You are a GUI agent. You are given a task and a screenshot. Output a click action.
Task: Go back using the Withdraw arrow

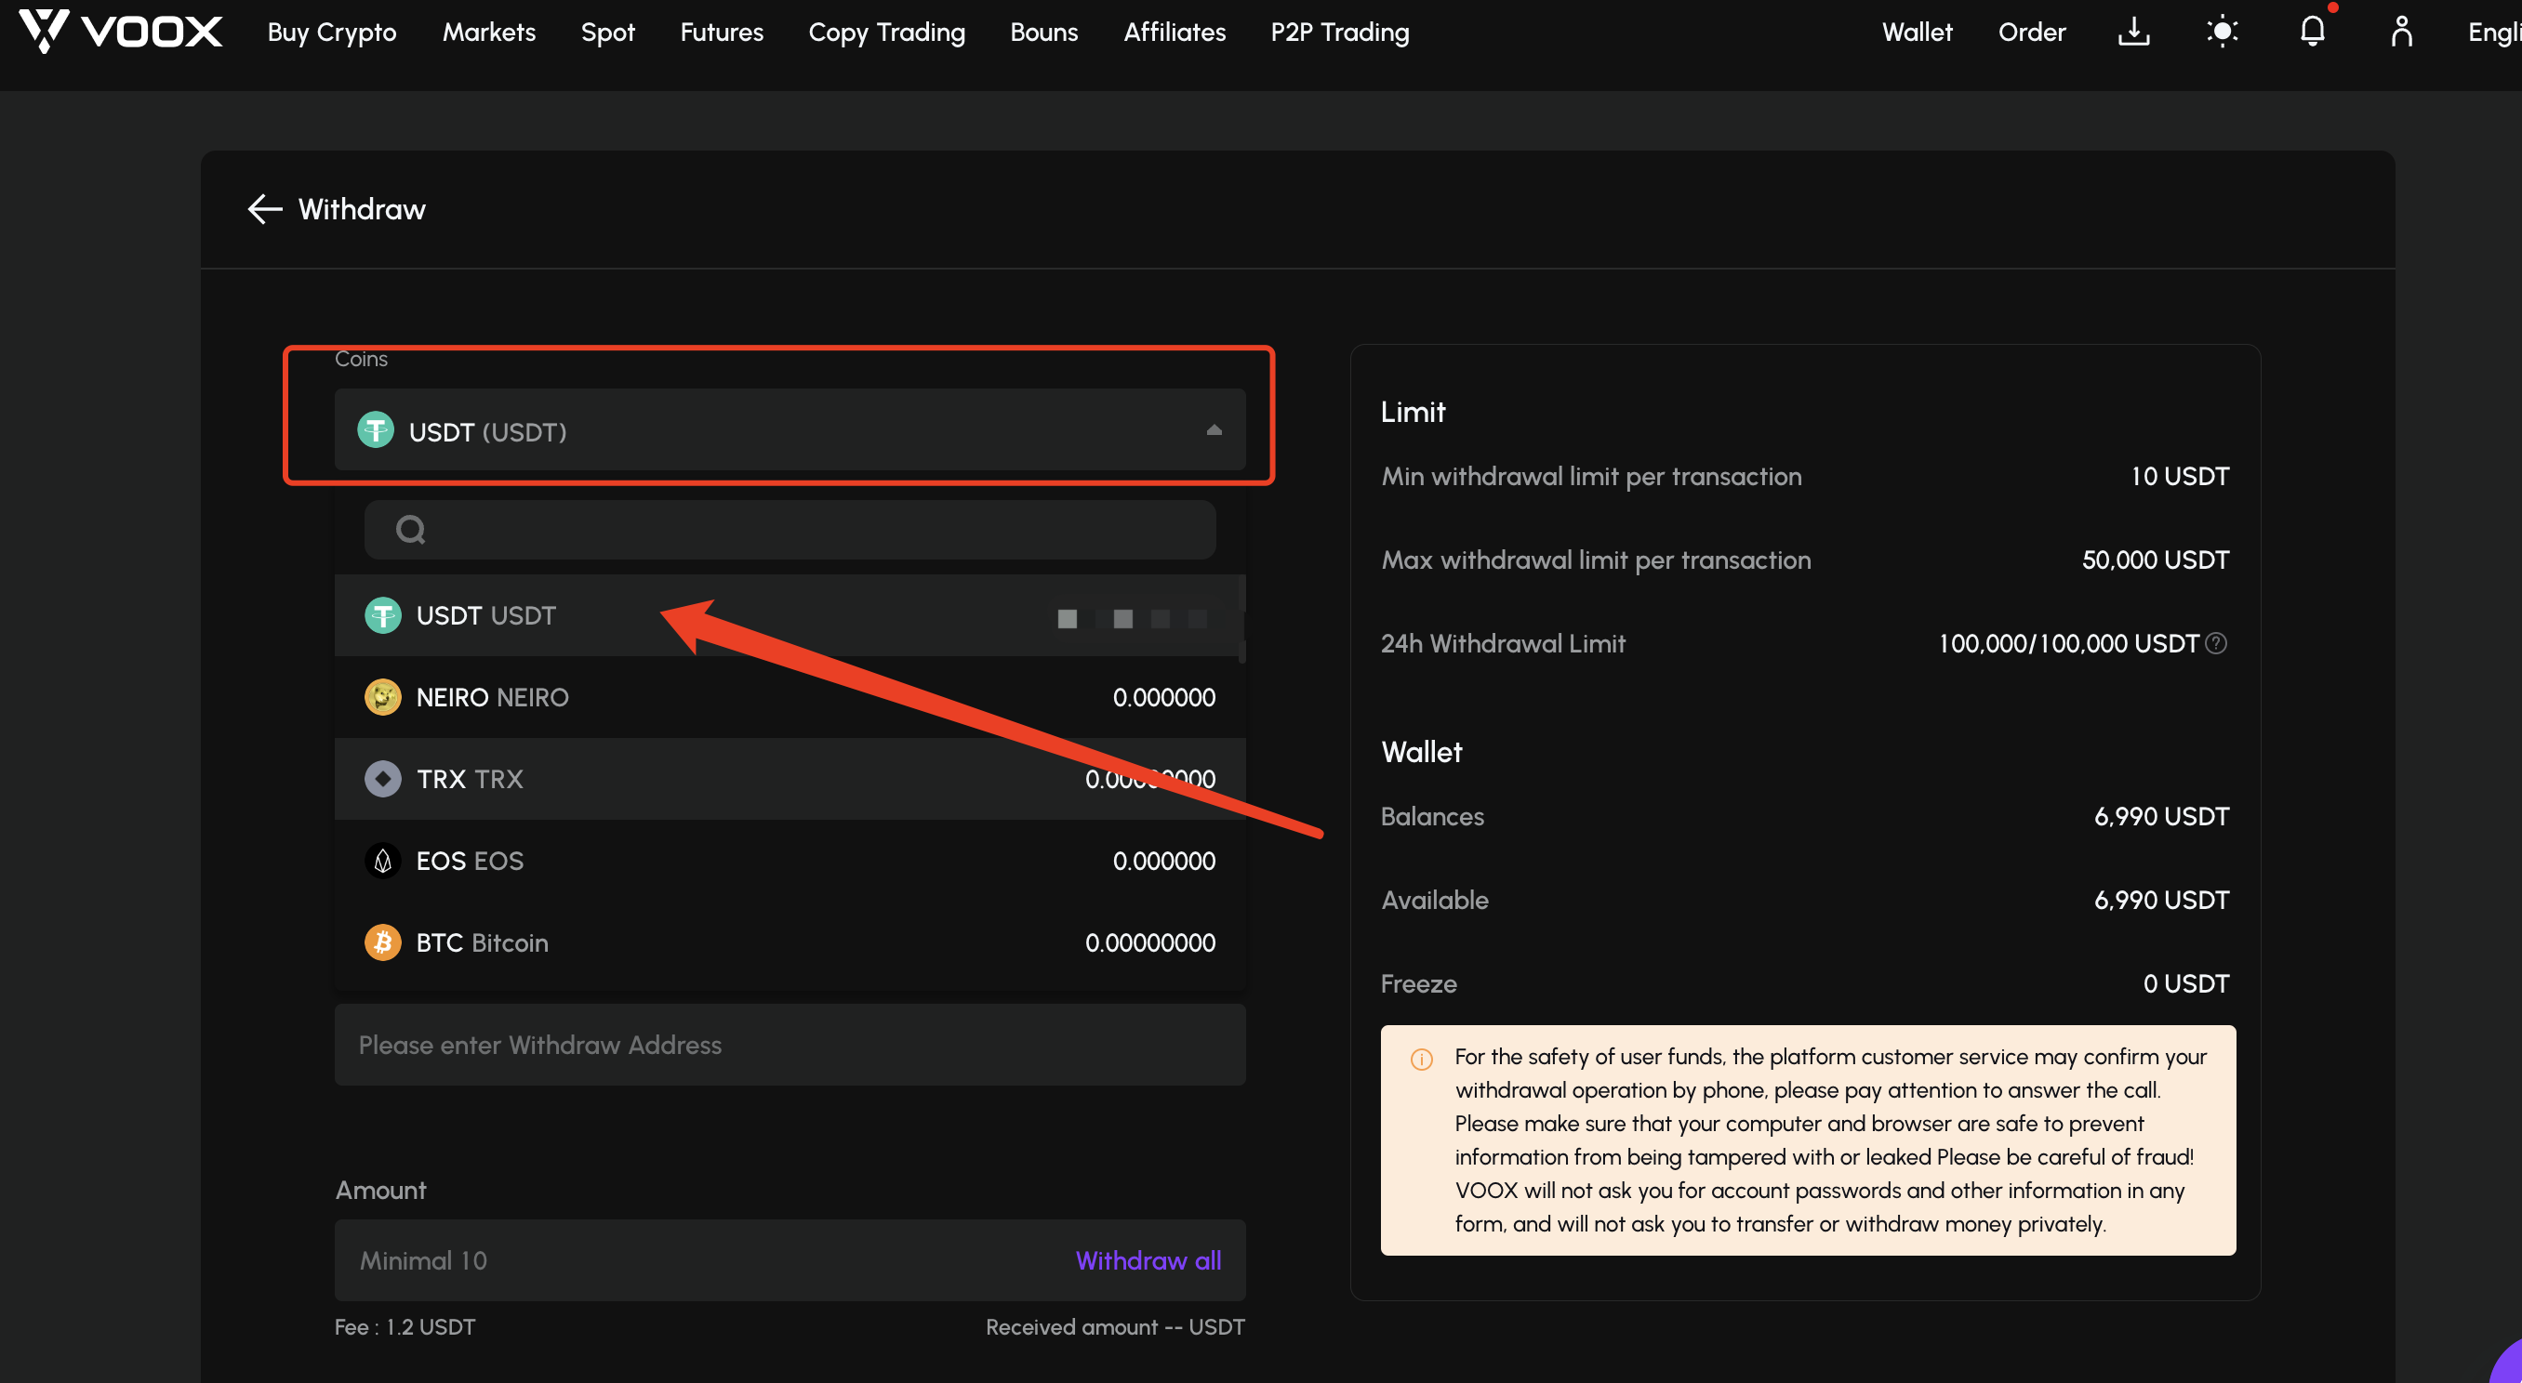click(264, 208)
